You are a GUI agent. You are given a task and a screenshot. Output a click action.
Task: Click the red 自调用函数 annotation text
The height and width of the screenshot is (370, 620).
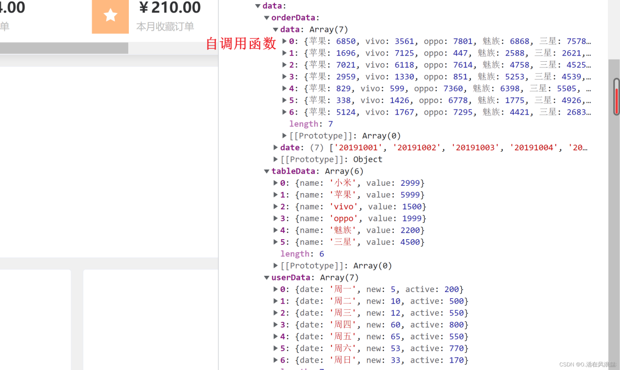tap(241, 44)
